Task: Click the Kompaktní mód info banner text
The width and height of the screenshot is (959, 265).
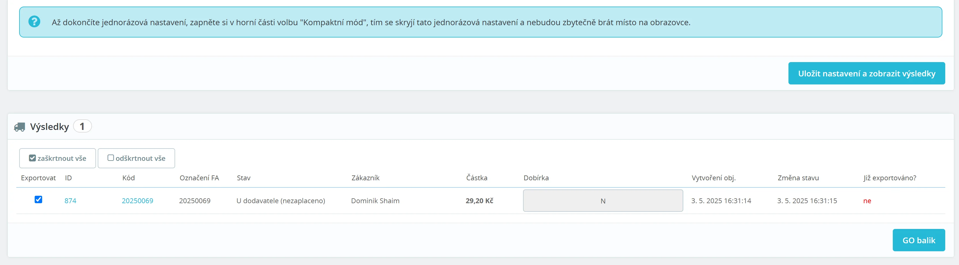Action: 371,22
